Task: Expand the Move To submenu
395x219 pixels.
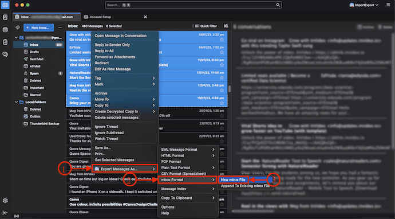Action: point(125,99)
